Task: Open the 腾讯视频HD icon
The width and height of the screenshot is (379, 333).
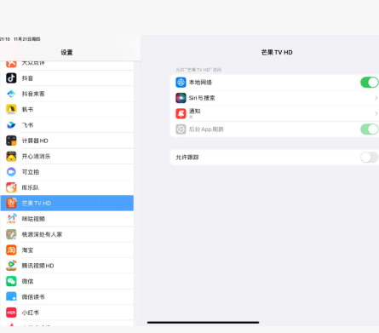Action: (11, 266)
